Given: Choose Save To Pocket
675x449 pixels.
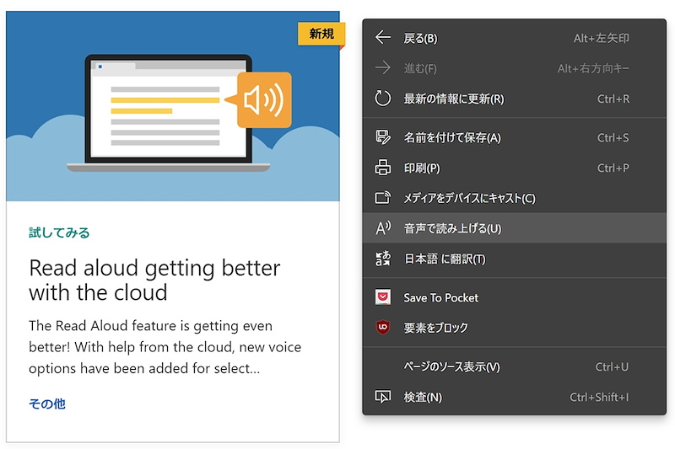Looking at the screenshot, I should click(x=514, y=297).
